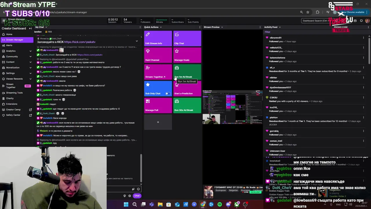Open Activity Feed panel options menu
Viewport: 371px width, 209px height.
point(369,27)
